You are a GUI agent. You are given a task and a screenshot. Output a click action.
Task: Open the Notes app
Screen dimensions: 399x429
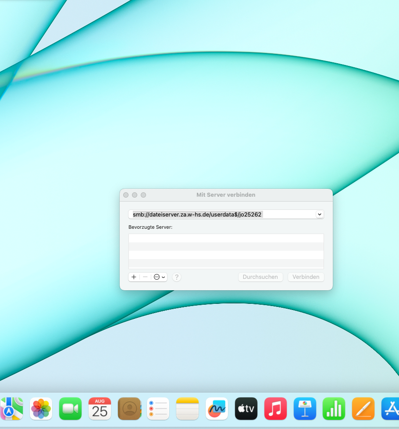(188, 408)
